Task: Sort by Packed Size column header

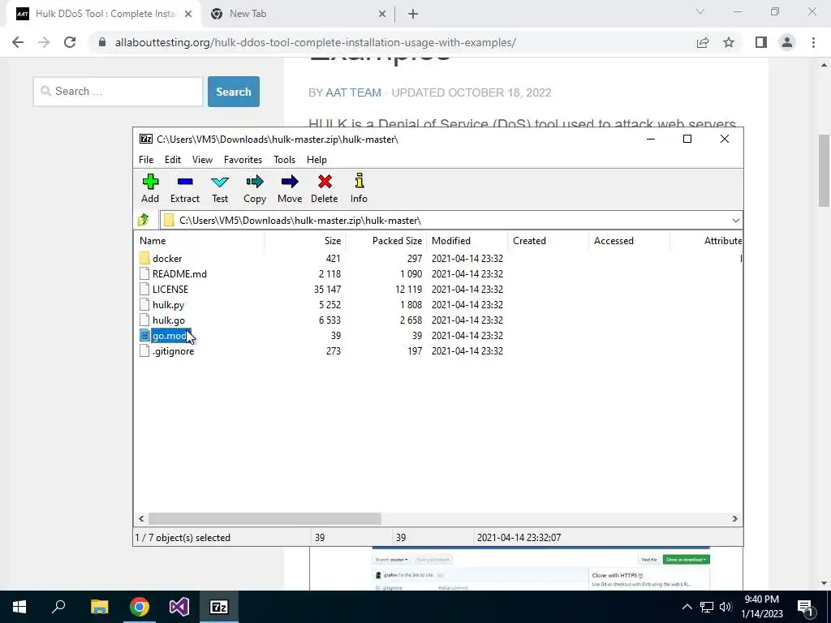Action: (x=385, y=240)
